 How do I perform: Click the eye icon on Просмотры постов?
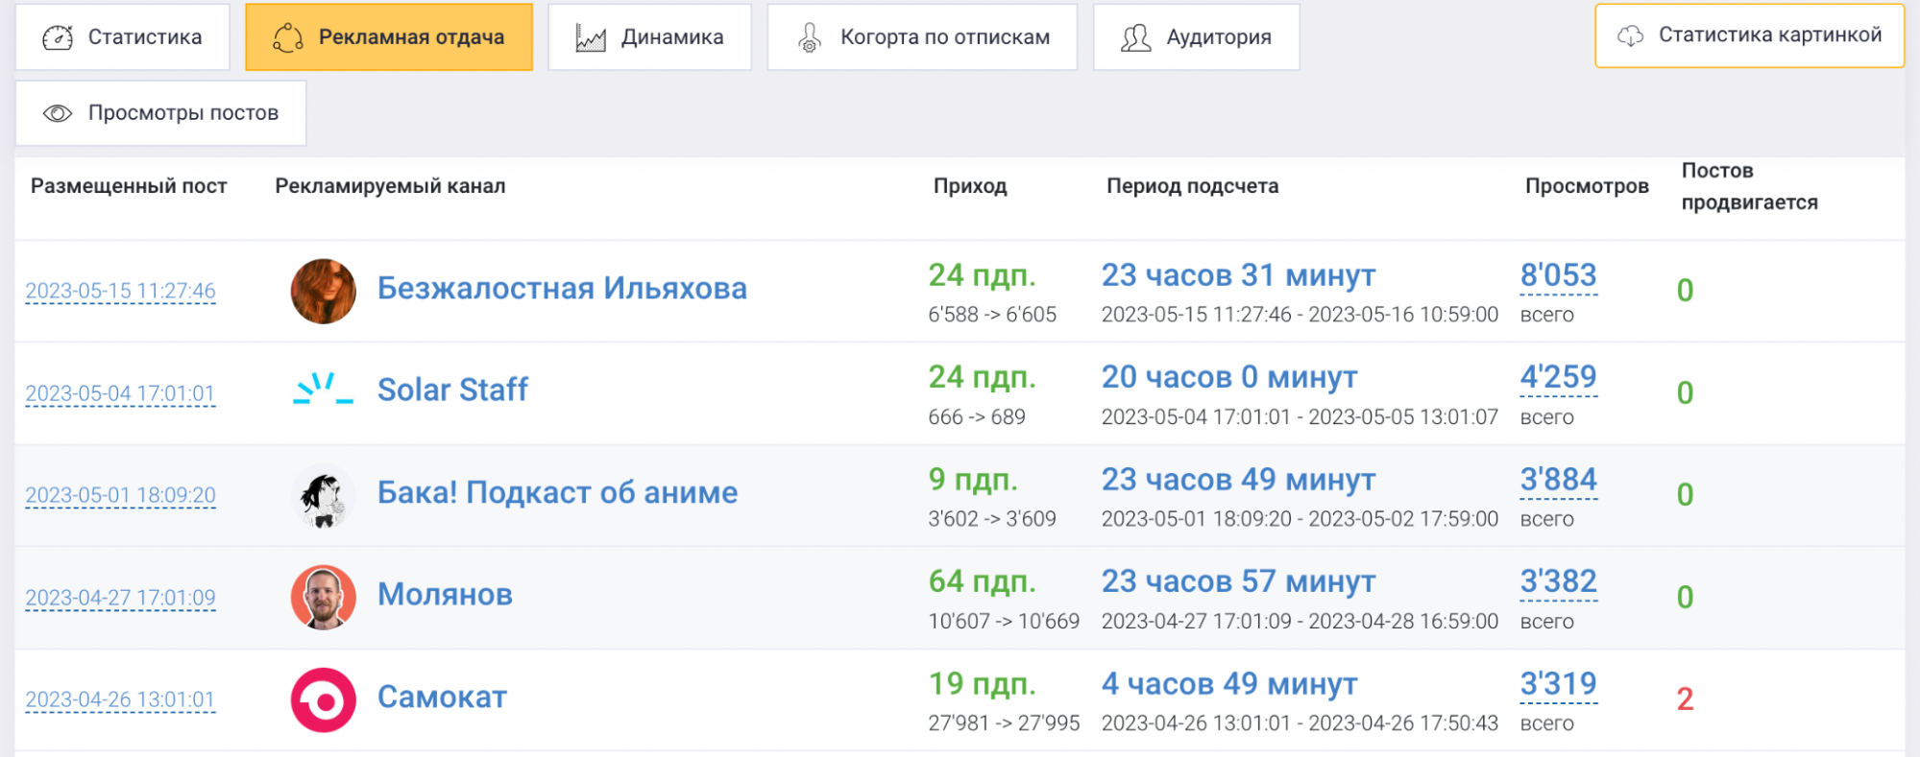pyautogui.click(x=58, y=113)
